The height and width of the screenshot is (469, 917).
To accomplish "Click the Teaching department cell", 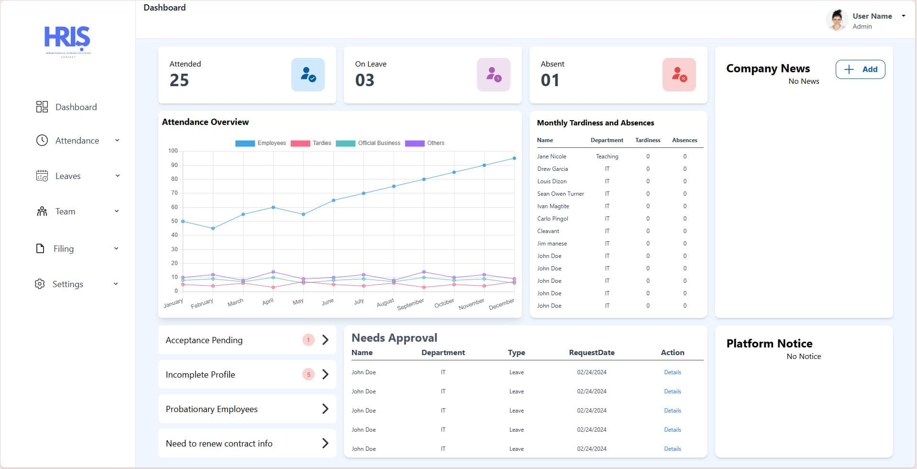I will (x=607, y=156).
